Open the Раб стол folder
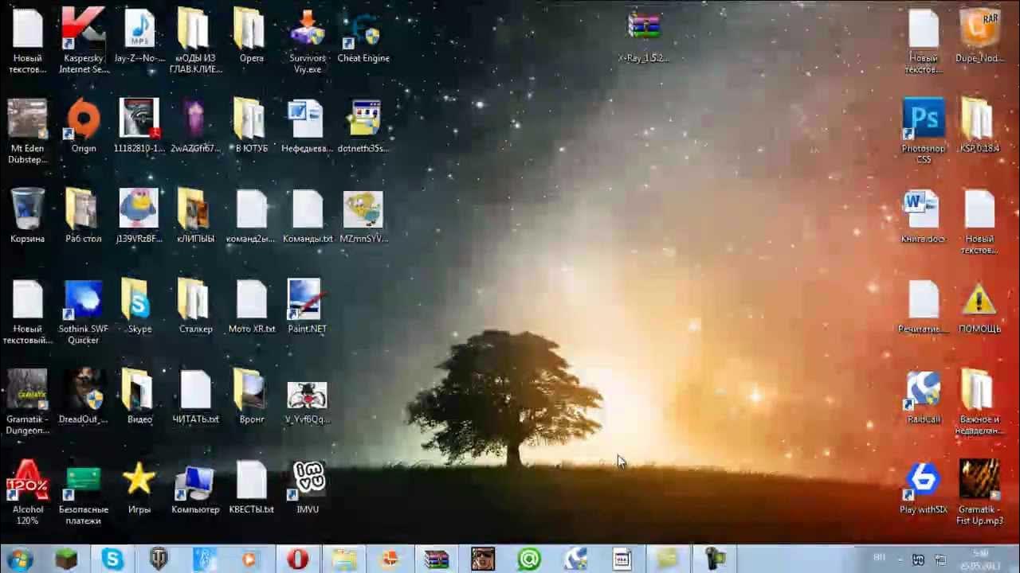Image resolution: width=1020 pixels, height=573 pixels. (84, 209)
